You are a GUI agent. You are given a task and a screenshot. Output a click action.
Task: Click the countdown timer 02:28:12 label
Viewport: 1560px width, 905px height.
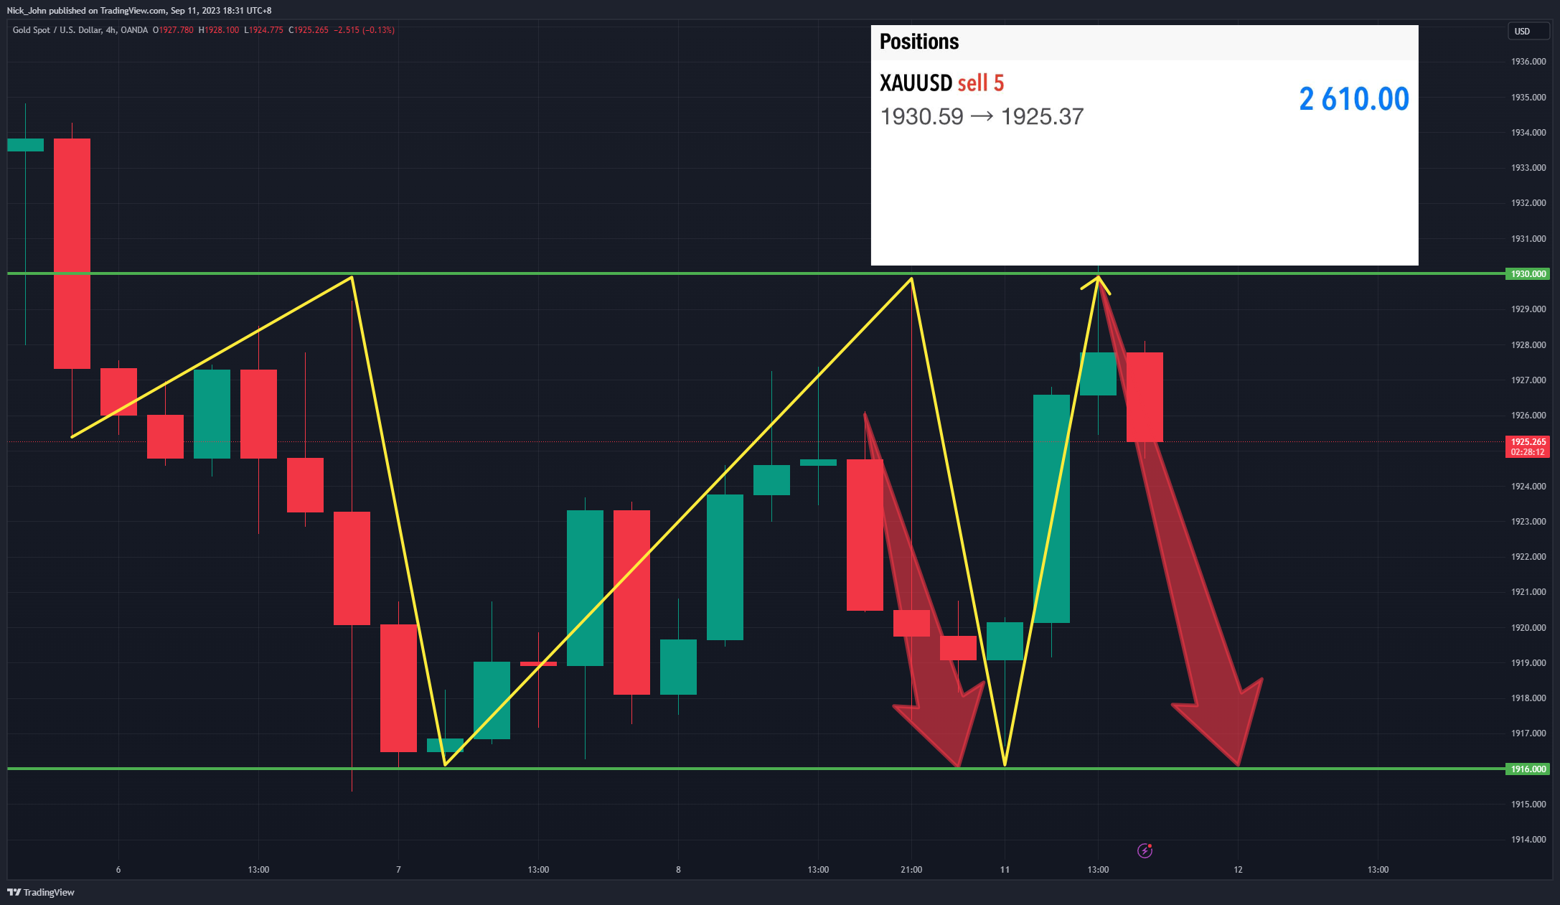(1528, 452)
